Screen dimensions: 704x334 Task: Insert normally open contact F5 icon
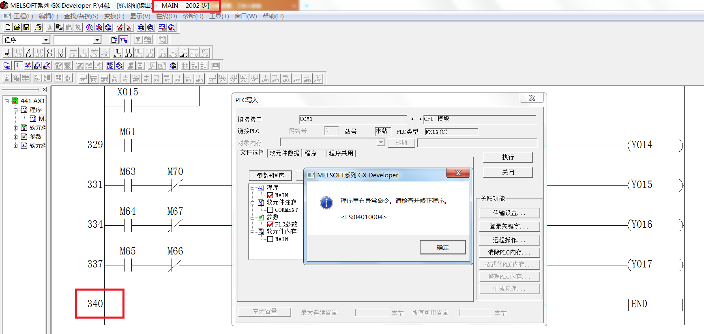(x=7, y=53)
